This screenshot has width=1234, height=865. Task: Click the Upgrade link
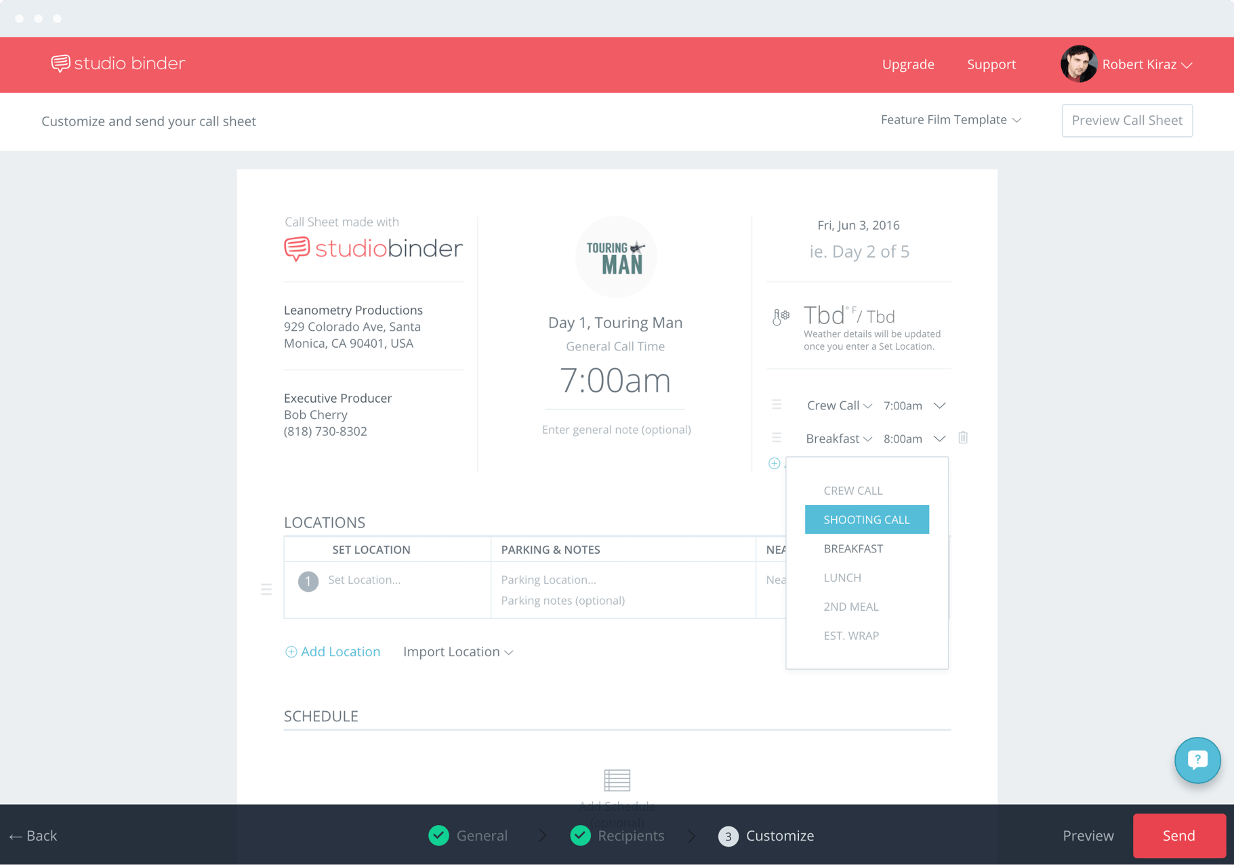coord(908,64)
